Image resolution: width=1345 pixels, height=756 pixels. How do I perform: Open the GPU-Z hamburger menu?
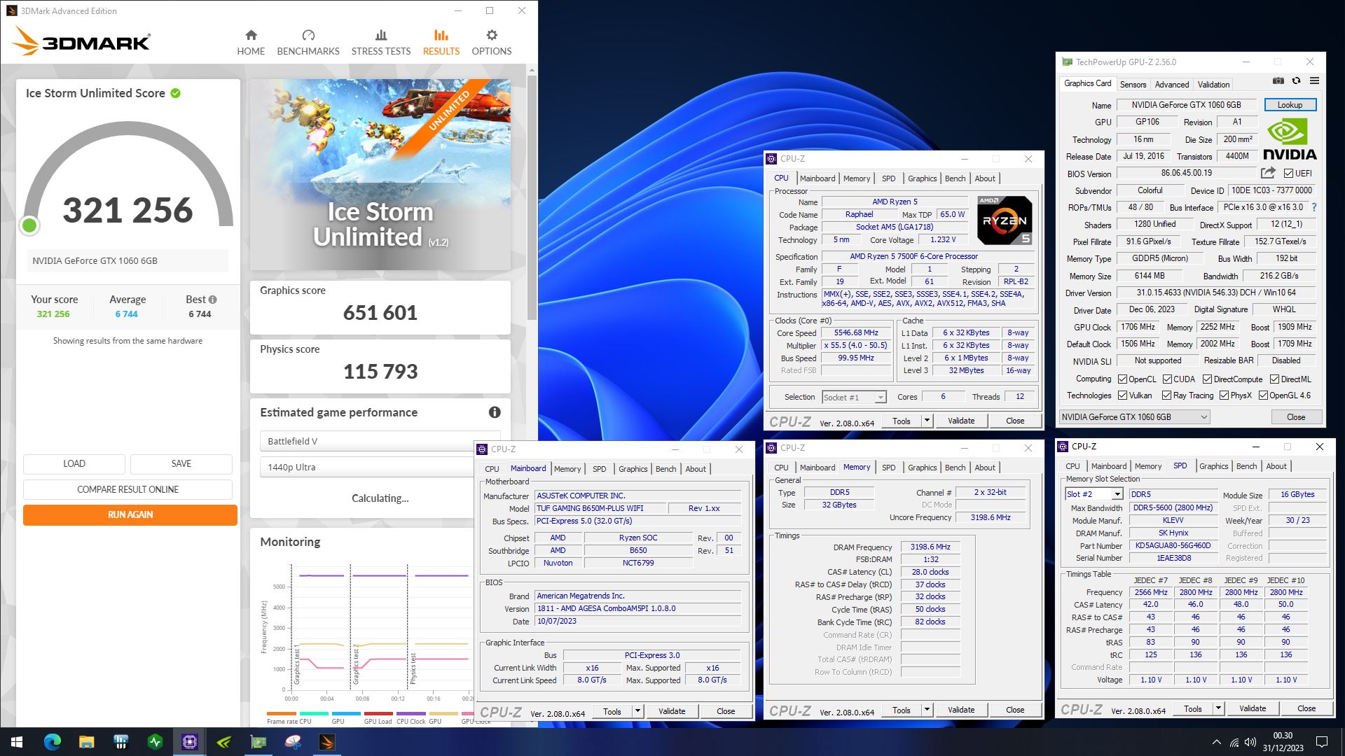tap(1315, 81)
